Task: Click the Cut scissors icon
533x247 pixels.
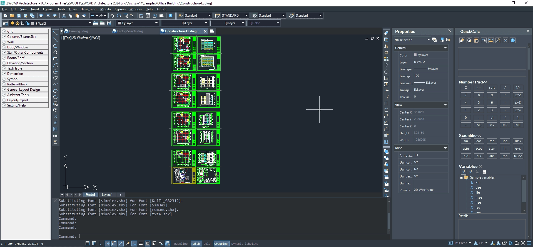Action: point(64,16)
